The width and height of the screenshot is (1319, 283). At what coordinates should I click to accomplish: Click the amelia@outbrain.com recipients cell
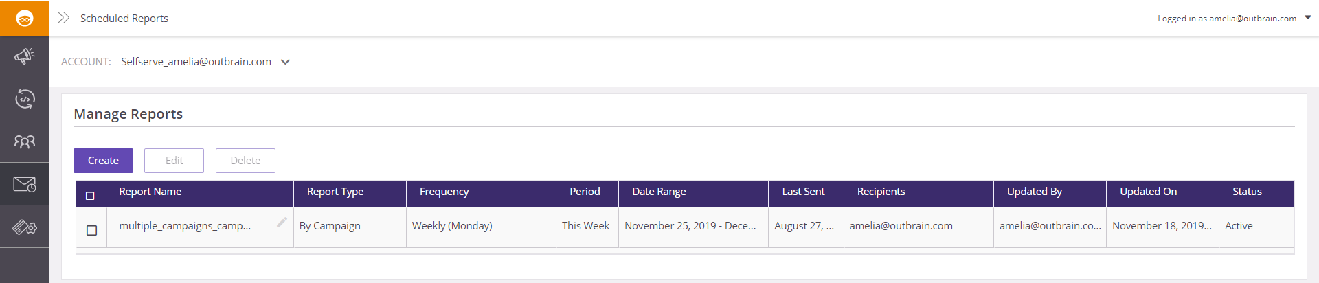tap(901, 226)
